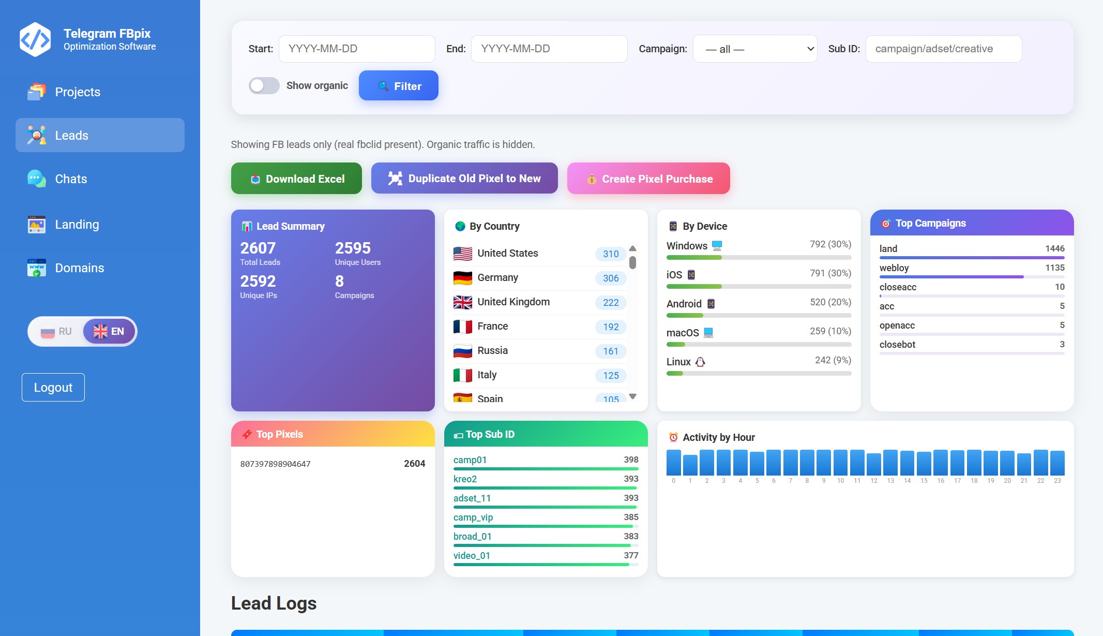The height and width of the screenshot is (636, 1103).
Task: Go to the Chats menu item
Action: [100, 179]
